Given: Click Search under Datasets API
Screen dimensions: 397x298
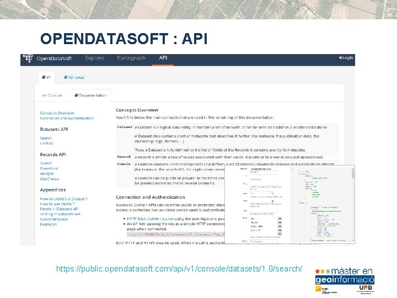Looking at the screenshot, I should pyautogui.click(x=46, y=138).
